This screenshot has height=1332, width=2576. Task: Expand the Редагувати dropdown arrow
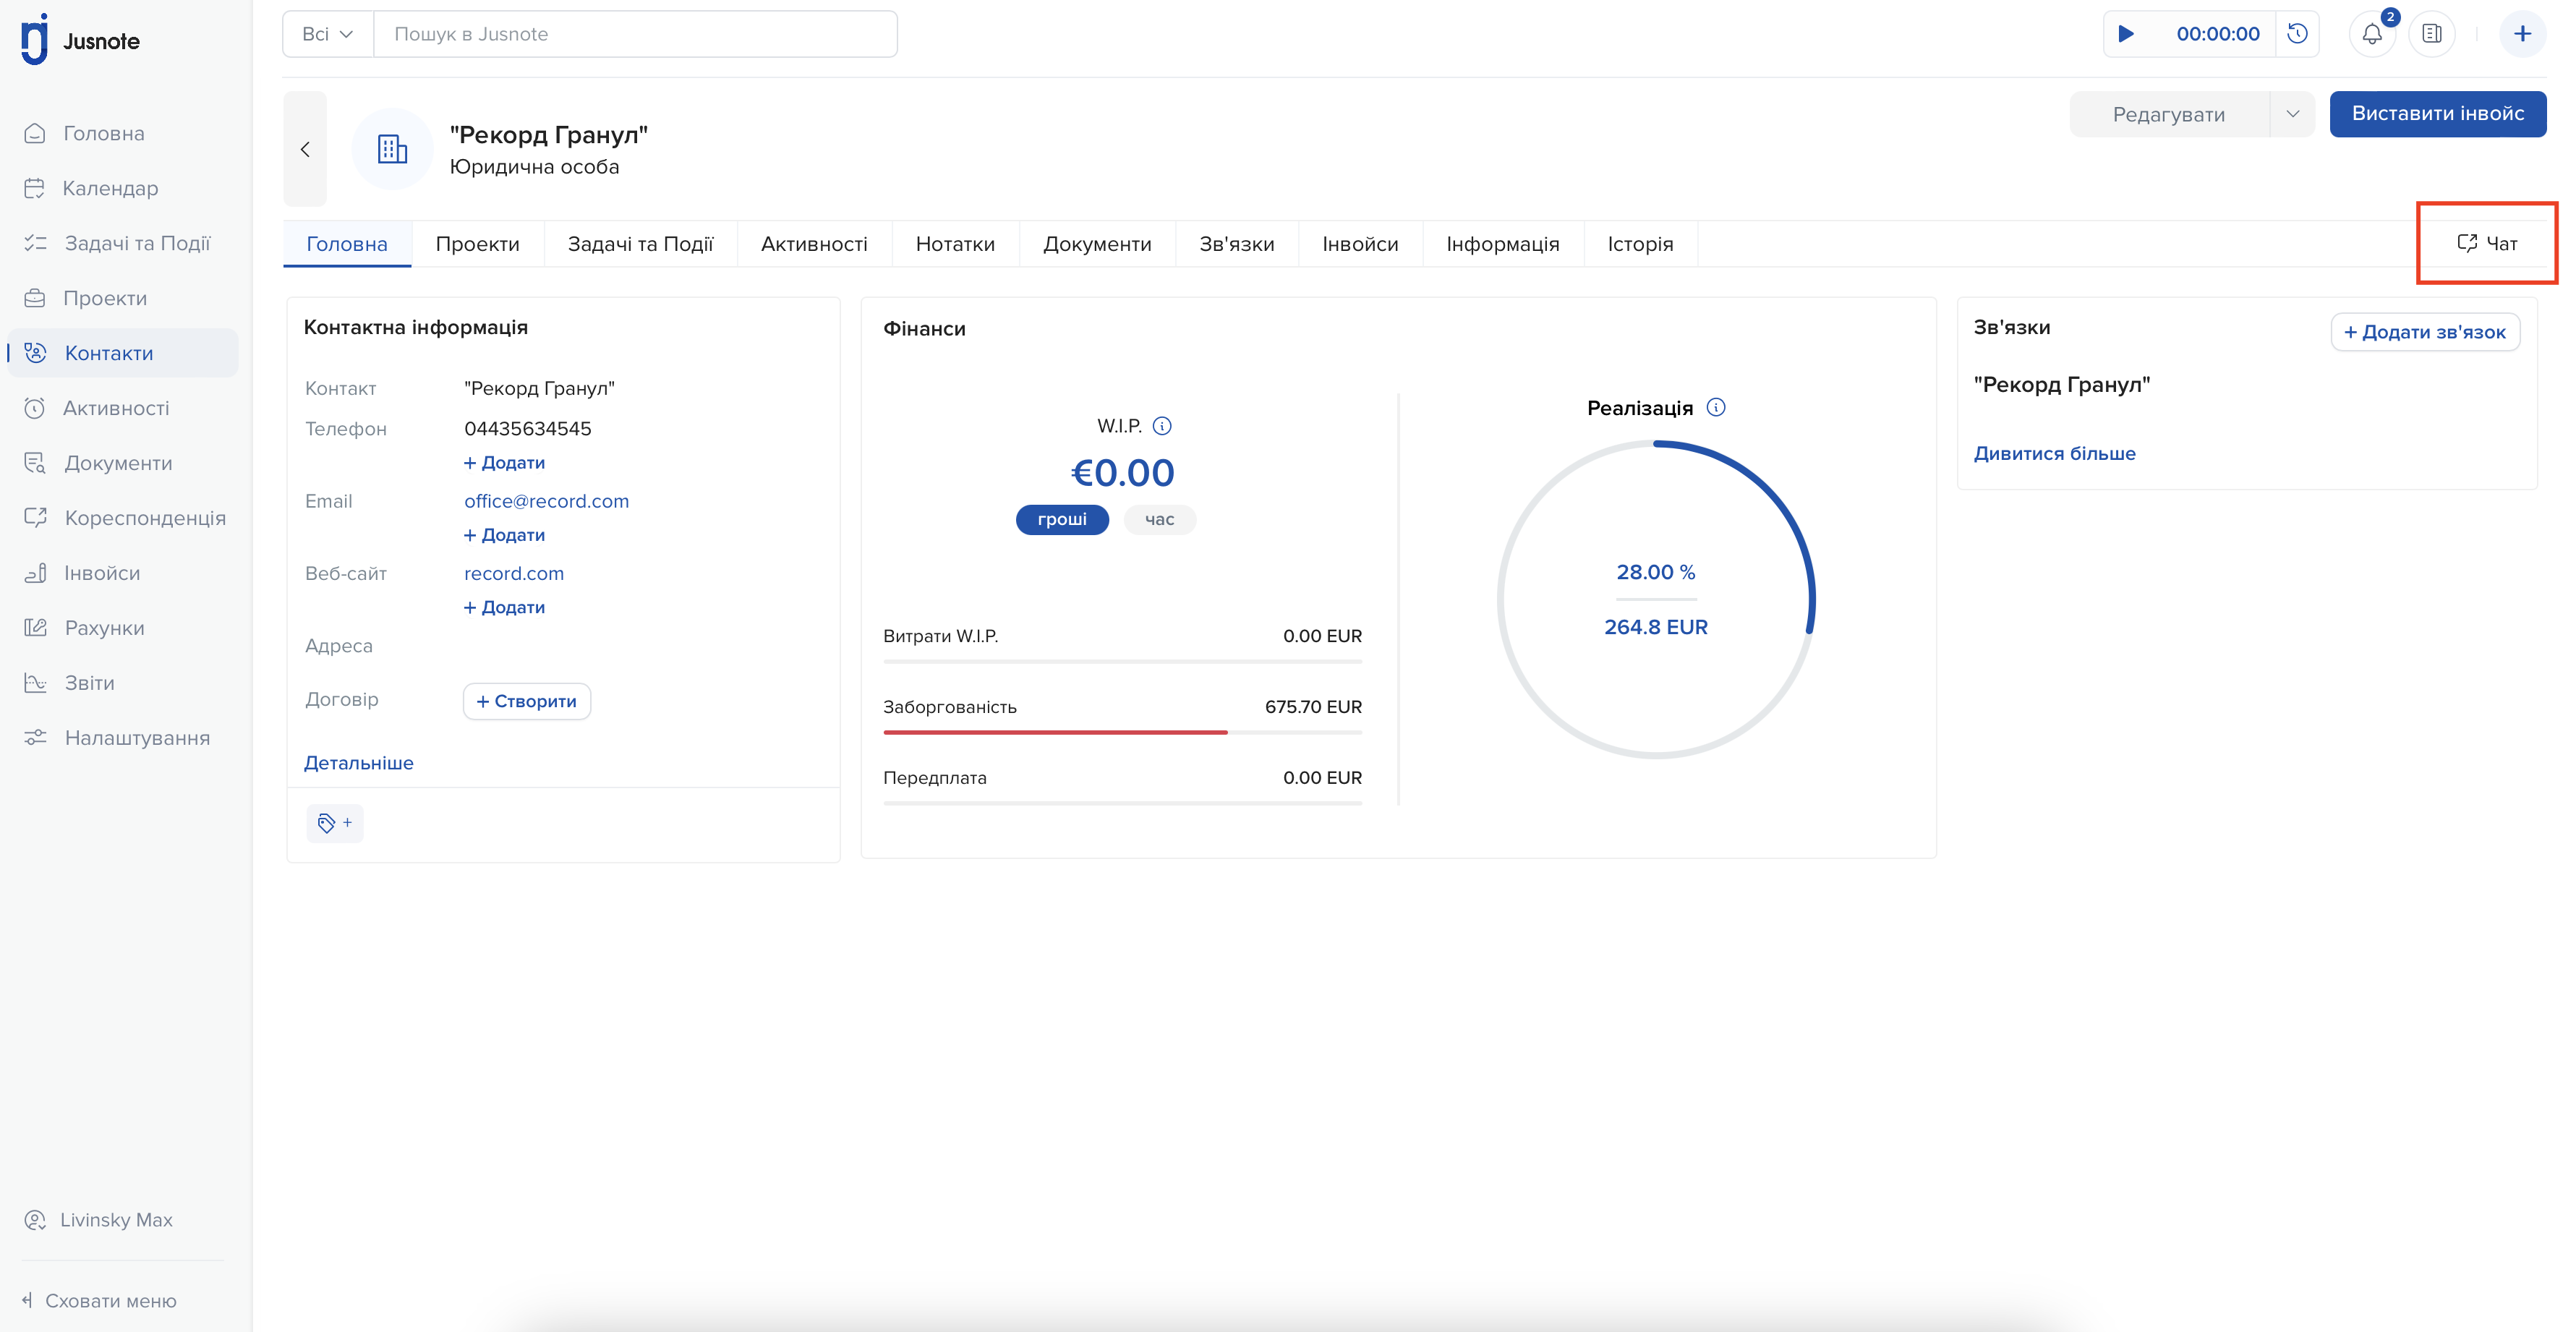2292,114
